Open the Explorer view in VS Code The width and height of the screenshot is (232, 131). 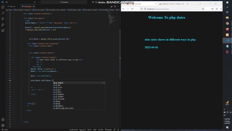click(3, 7)
